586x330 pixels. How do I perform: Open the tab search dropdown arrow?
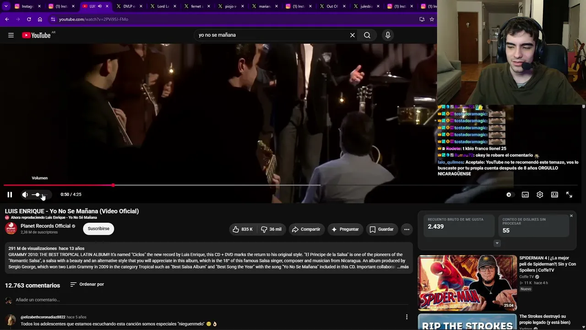6,6
